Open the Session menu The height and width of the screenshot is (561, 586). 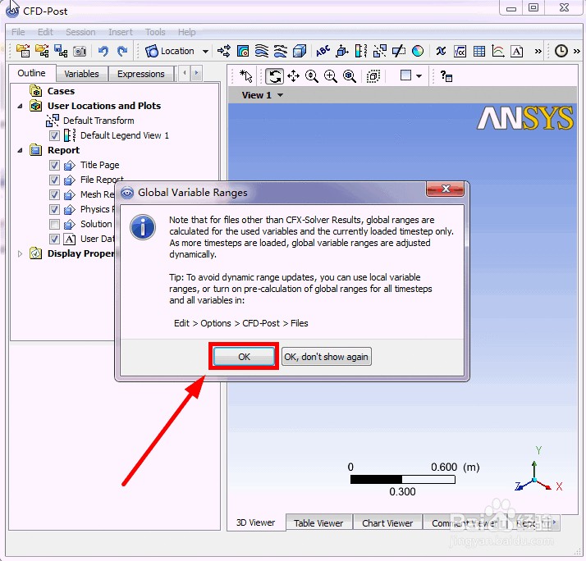pyautogui.click(x=80, y=32)
